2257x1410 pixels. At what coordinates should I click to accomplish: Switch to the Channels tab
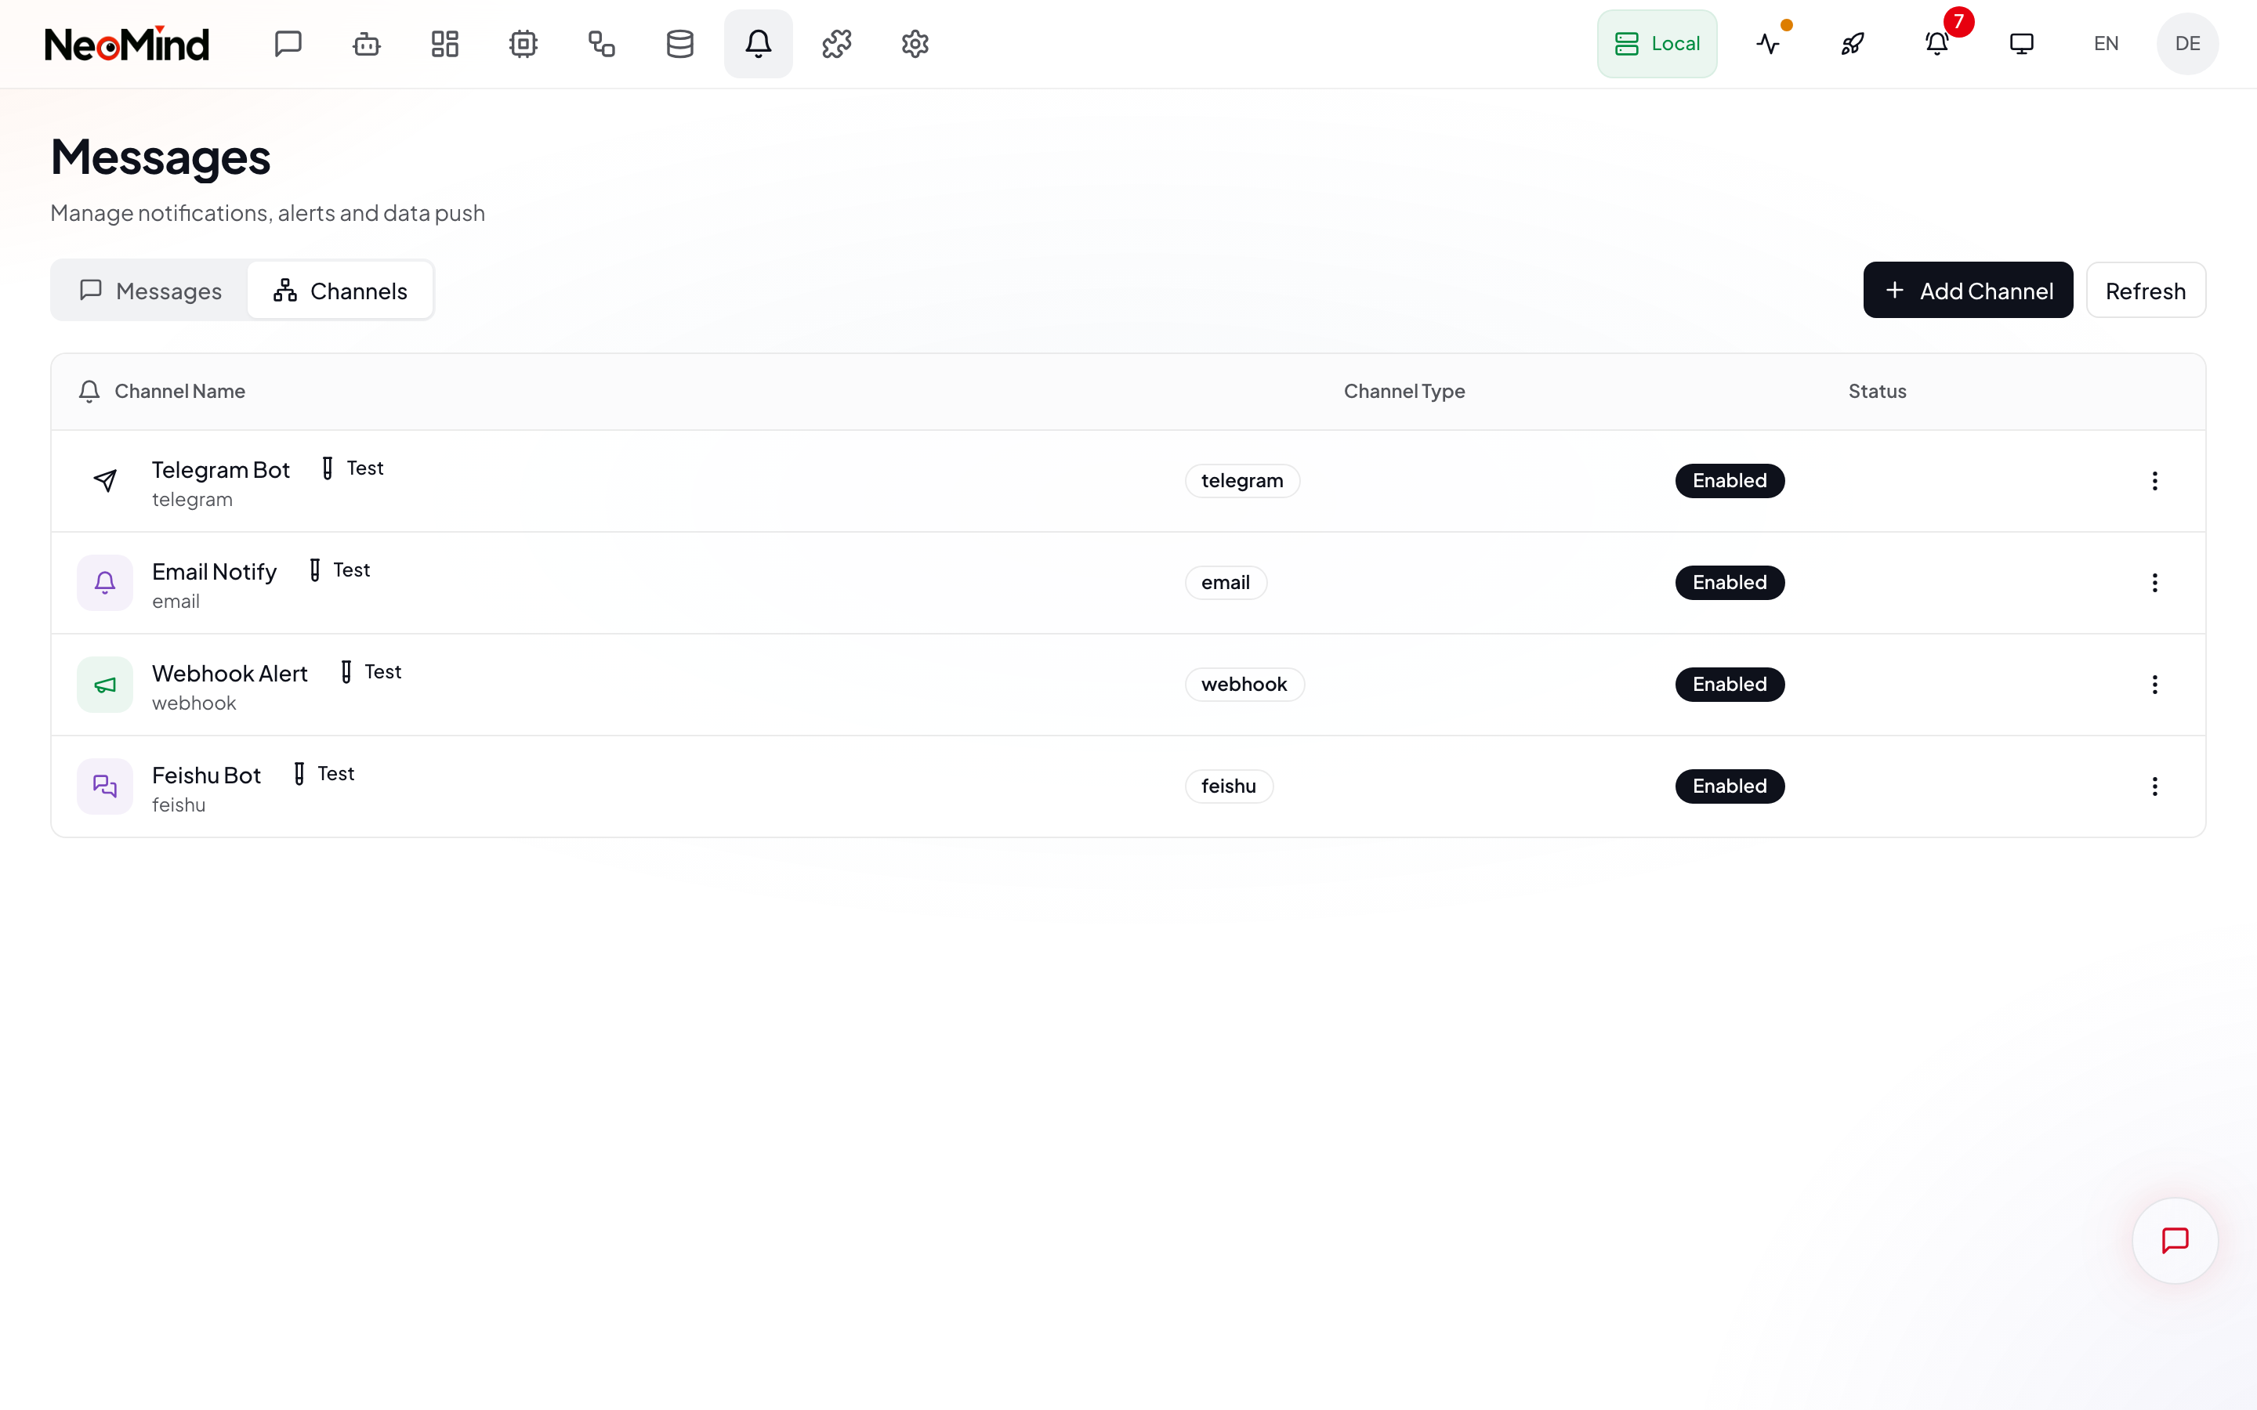click(x=340, y=291)
